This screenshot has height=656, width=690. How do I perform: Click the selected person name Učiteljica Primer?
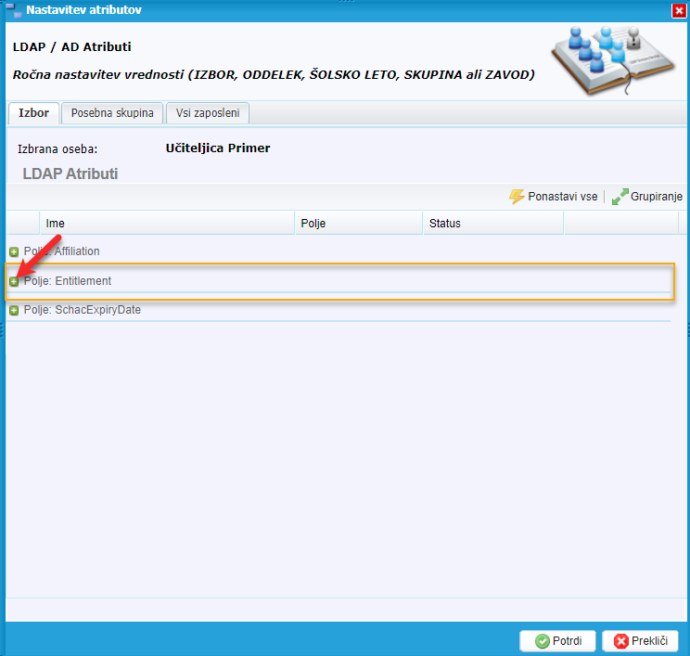tap(218, 148)
